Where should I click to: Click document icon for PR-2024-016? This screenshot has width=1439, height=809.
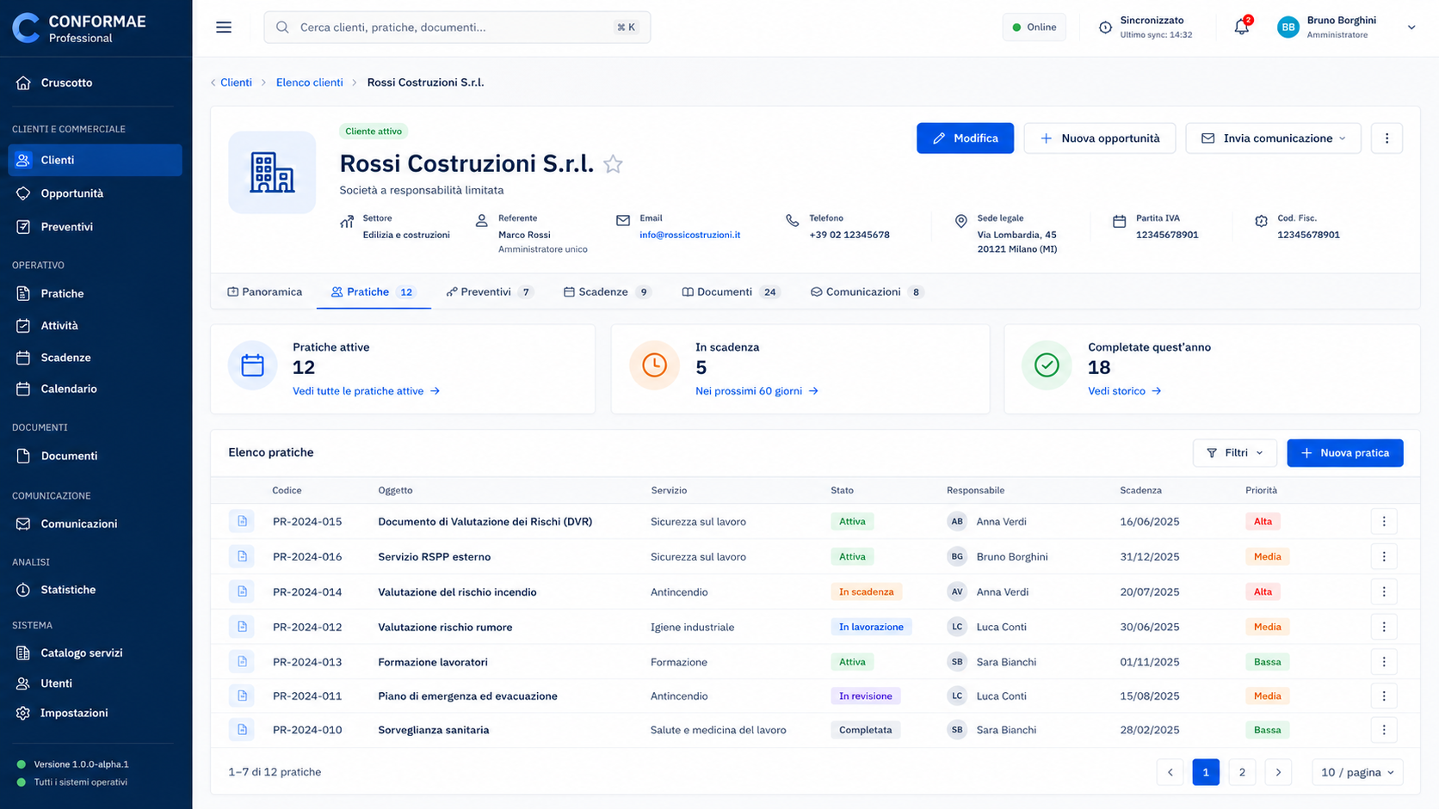(242, 556)
